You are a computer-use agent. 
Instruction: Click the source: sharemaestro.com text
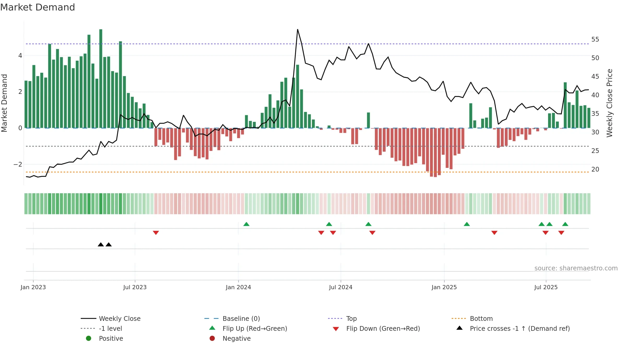[576, 268]
